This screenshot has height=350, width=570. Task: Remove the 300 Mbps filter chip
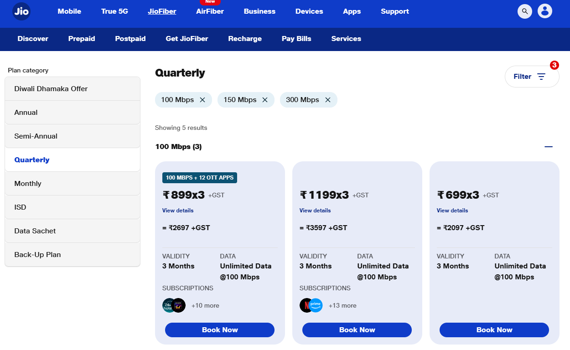328,100
